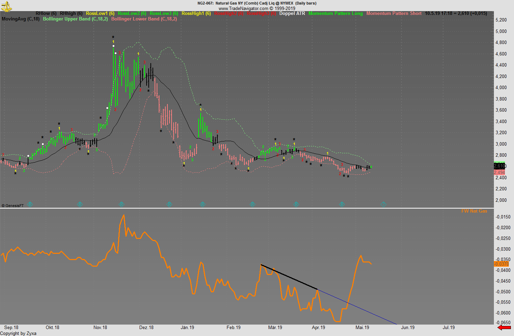Select the FW Nat Gas panel label
514x336 pixels.
474,211
